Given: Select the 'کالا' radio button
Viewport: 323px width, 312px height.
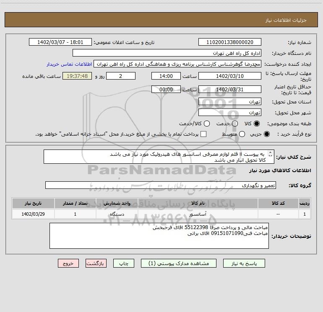Looking at the screenshot, I should (257, 124).
